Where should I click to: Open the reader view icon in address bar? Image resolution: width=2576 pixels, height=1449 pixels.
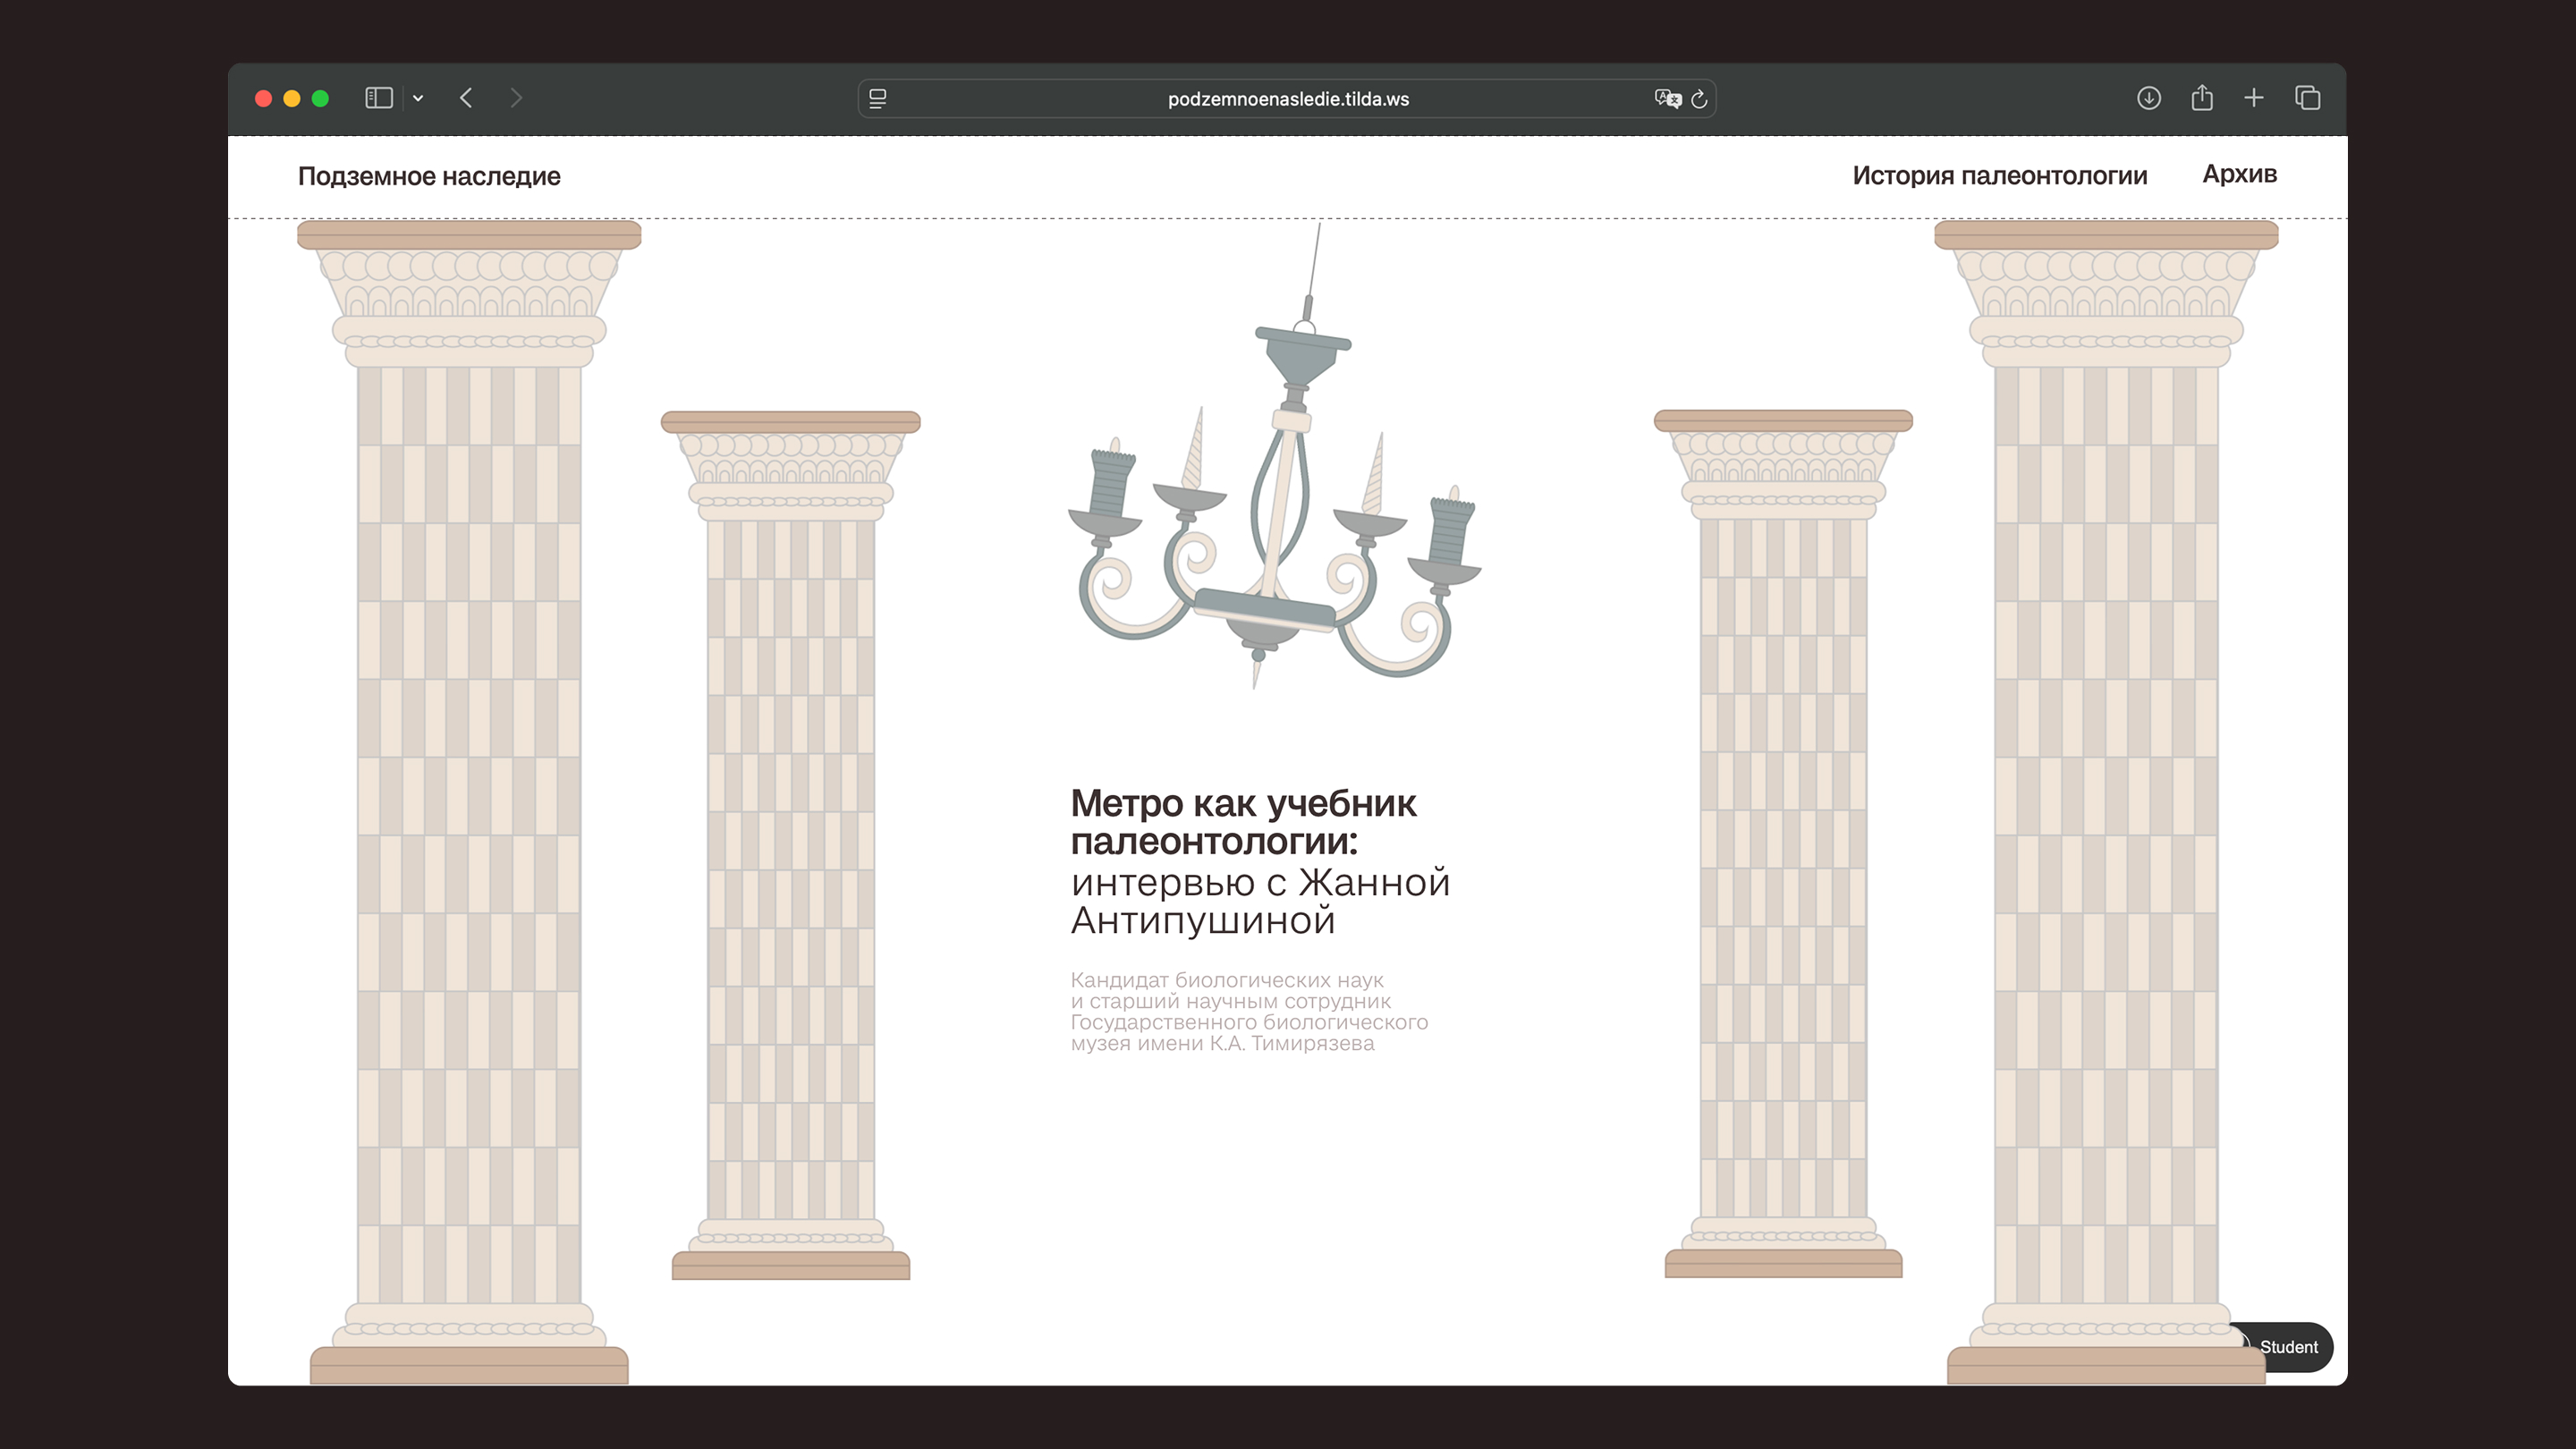tap(877, 99)
